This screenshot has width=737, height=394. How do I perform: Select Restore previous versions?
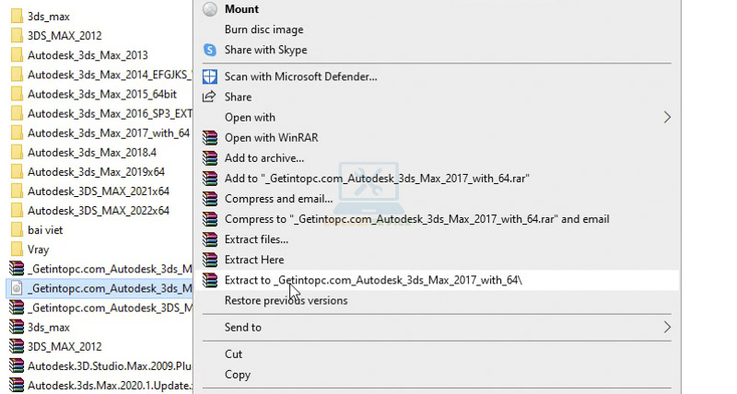point(286,300)
